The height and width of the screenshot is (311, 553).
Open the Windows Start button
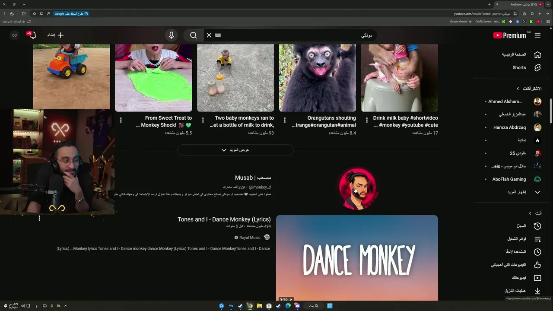coord(330,306)
